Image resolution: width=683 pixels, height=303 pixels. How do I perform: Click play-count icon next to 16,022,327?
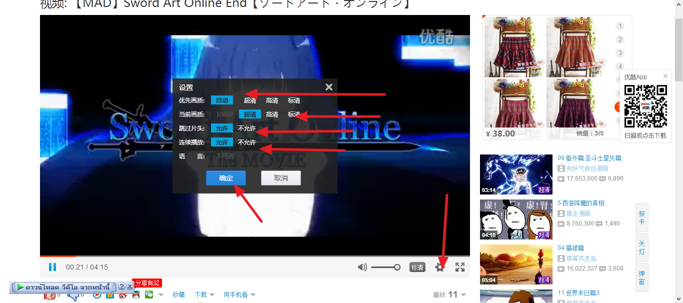pyautogui.click(x=561, y=268)
